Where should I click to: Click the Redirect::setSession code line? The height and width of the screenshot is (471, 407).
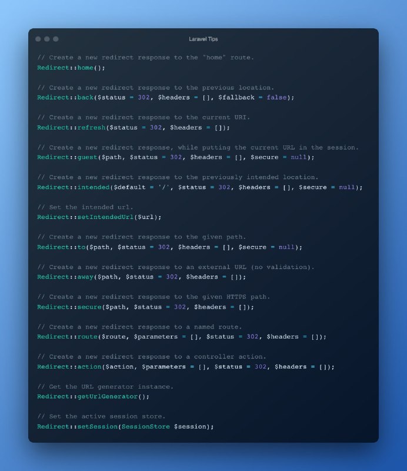tap(125, 426)
